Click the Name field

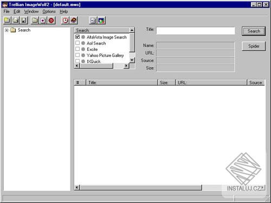pyautogui.click(x=196, y=45)
